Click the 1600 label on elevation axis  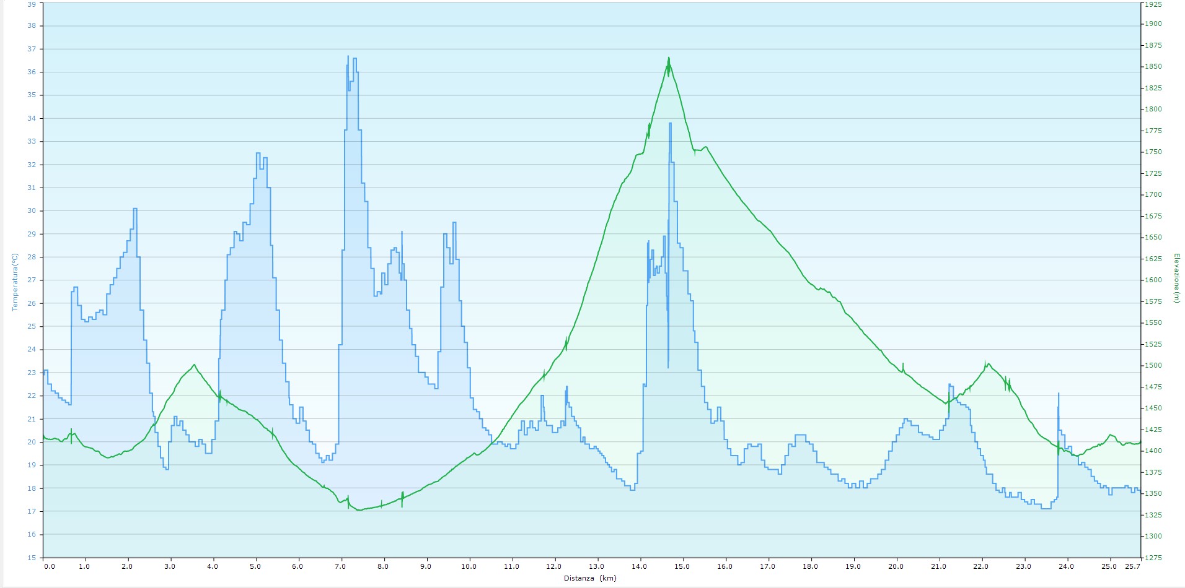click(x=1153, y=280)
